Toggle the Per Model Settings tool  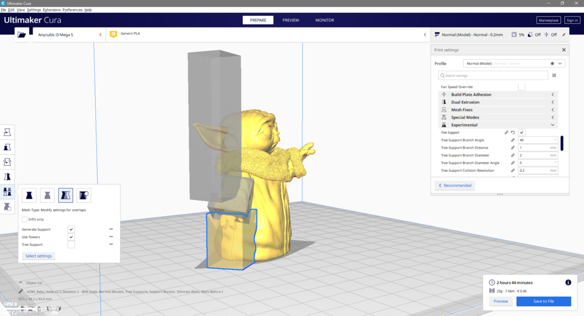pos(7,192)
